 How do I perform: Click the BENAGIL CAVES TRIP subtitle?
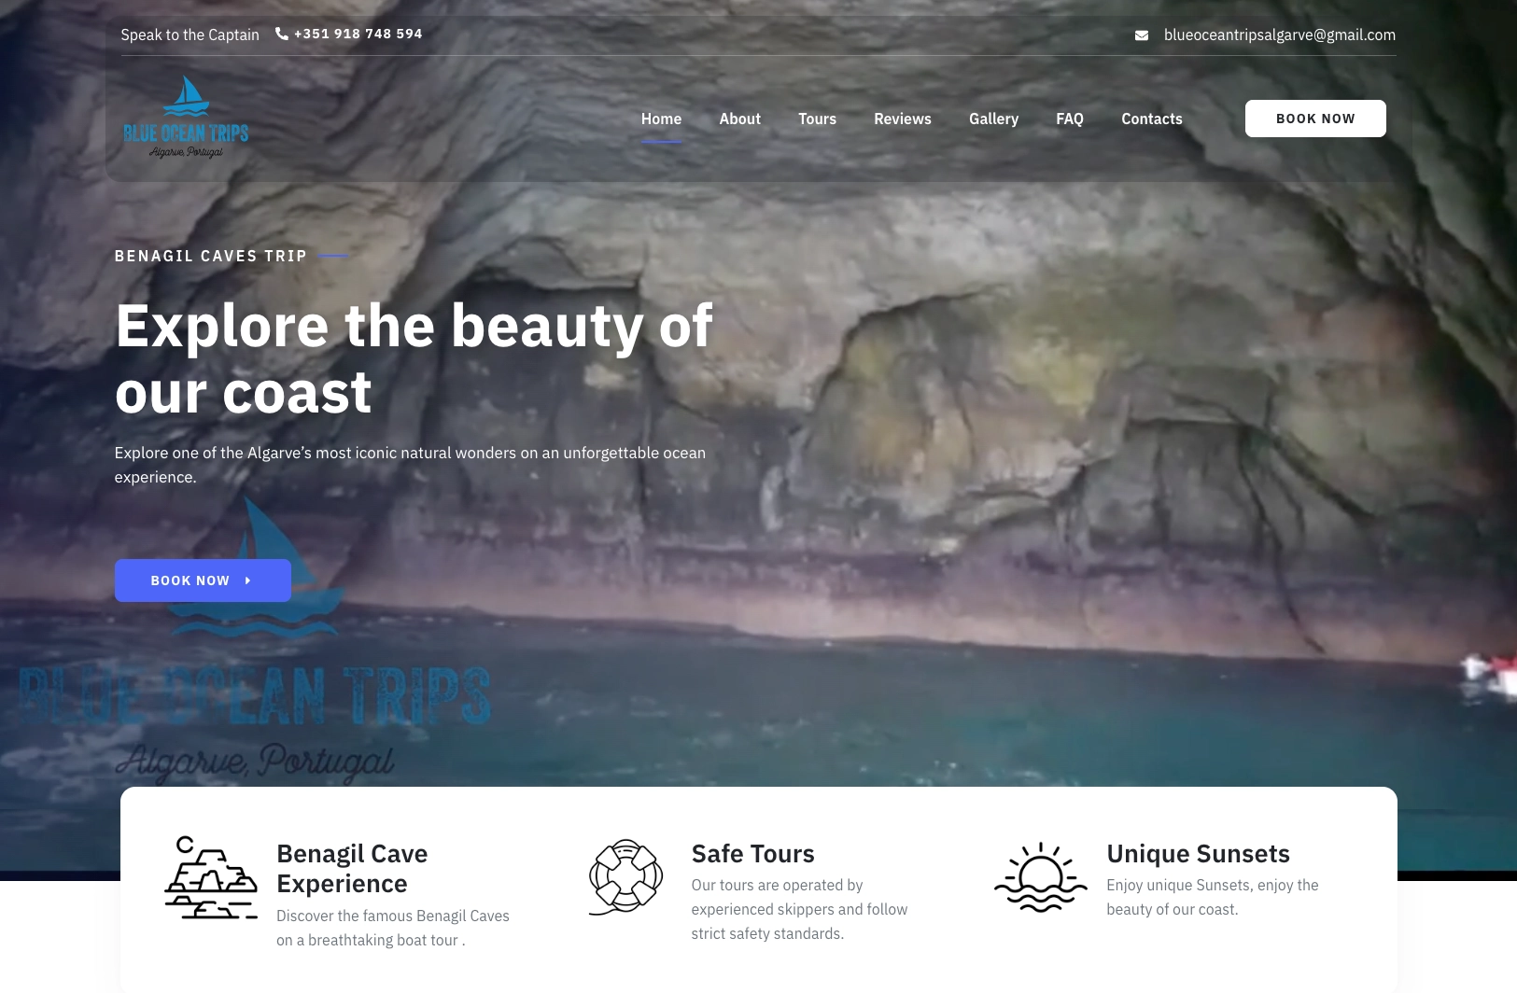211,256
